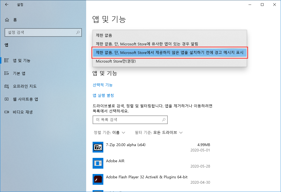The width and height of the screenshot is (281, 192).
Task: Open 앱 및 기능 sidebar item
Action: click(43, 60)
